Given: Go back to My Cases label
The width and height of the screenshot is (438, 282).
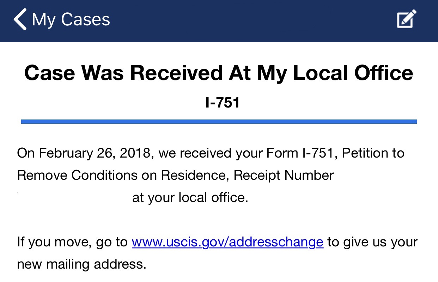Looking at the screenshot, I should pyautogui.click(x=71, y=20).
